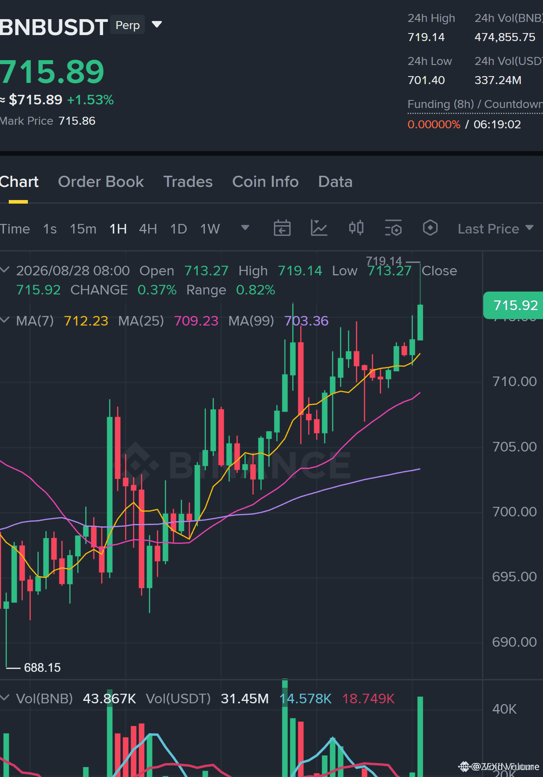Screen dimensions: 543x777
Task: Click the current price tag 715.92
Action: [513, 305]
